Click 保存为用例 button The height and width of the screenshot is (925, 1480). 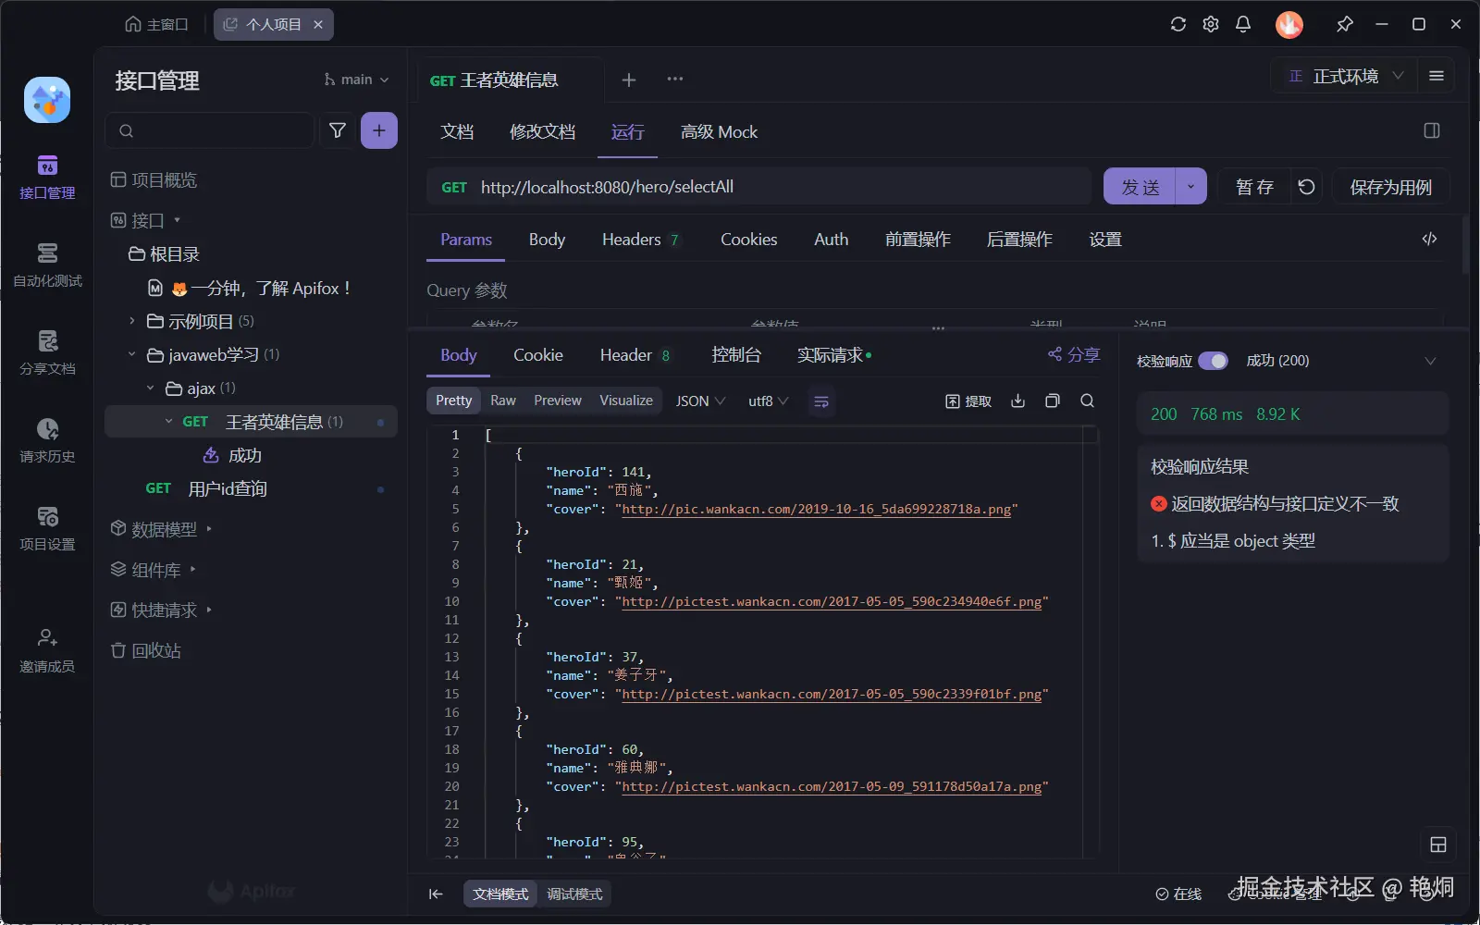point(1390,187)
